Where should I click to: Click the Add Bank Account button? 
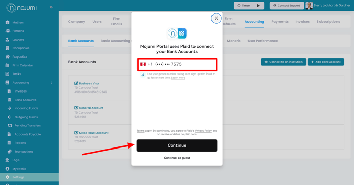[x=326, y=62]
